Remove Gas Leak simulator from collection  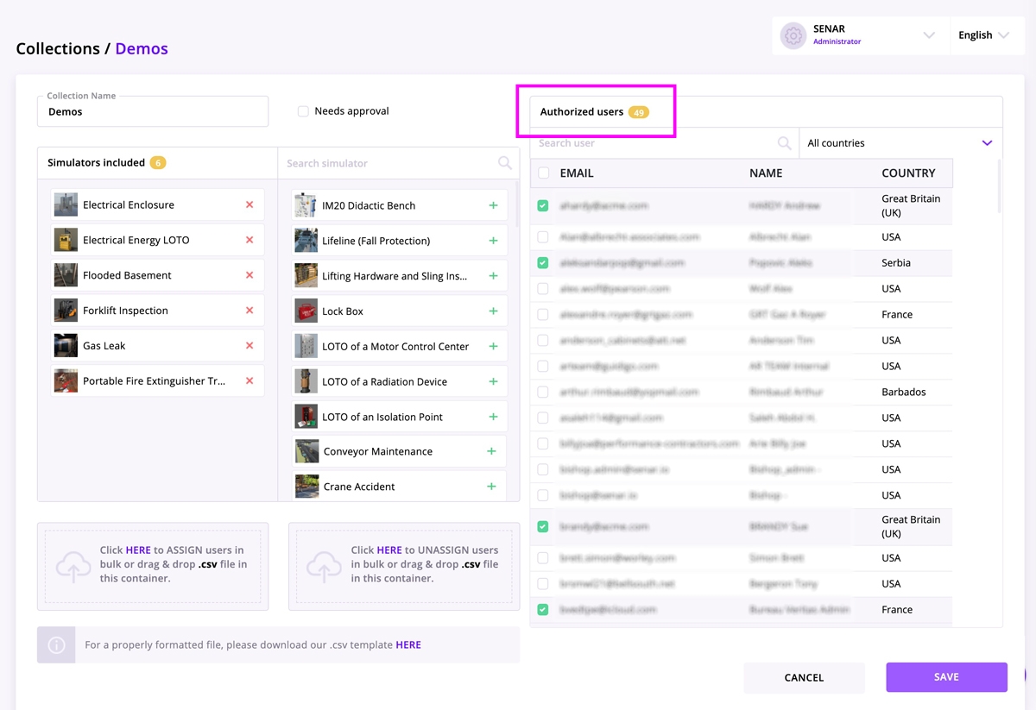click(250, 346)
